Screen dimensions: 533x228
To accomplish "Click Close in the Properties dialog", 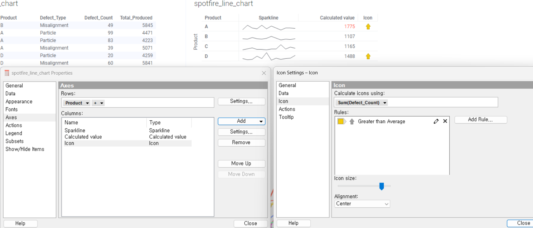I will tap(250, 224).
